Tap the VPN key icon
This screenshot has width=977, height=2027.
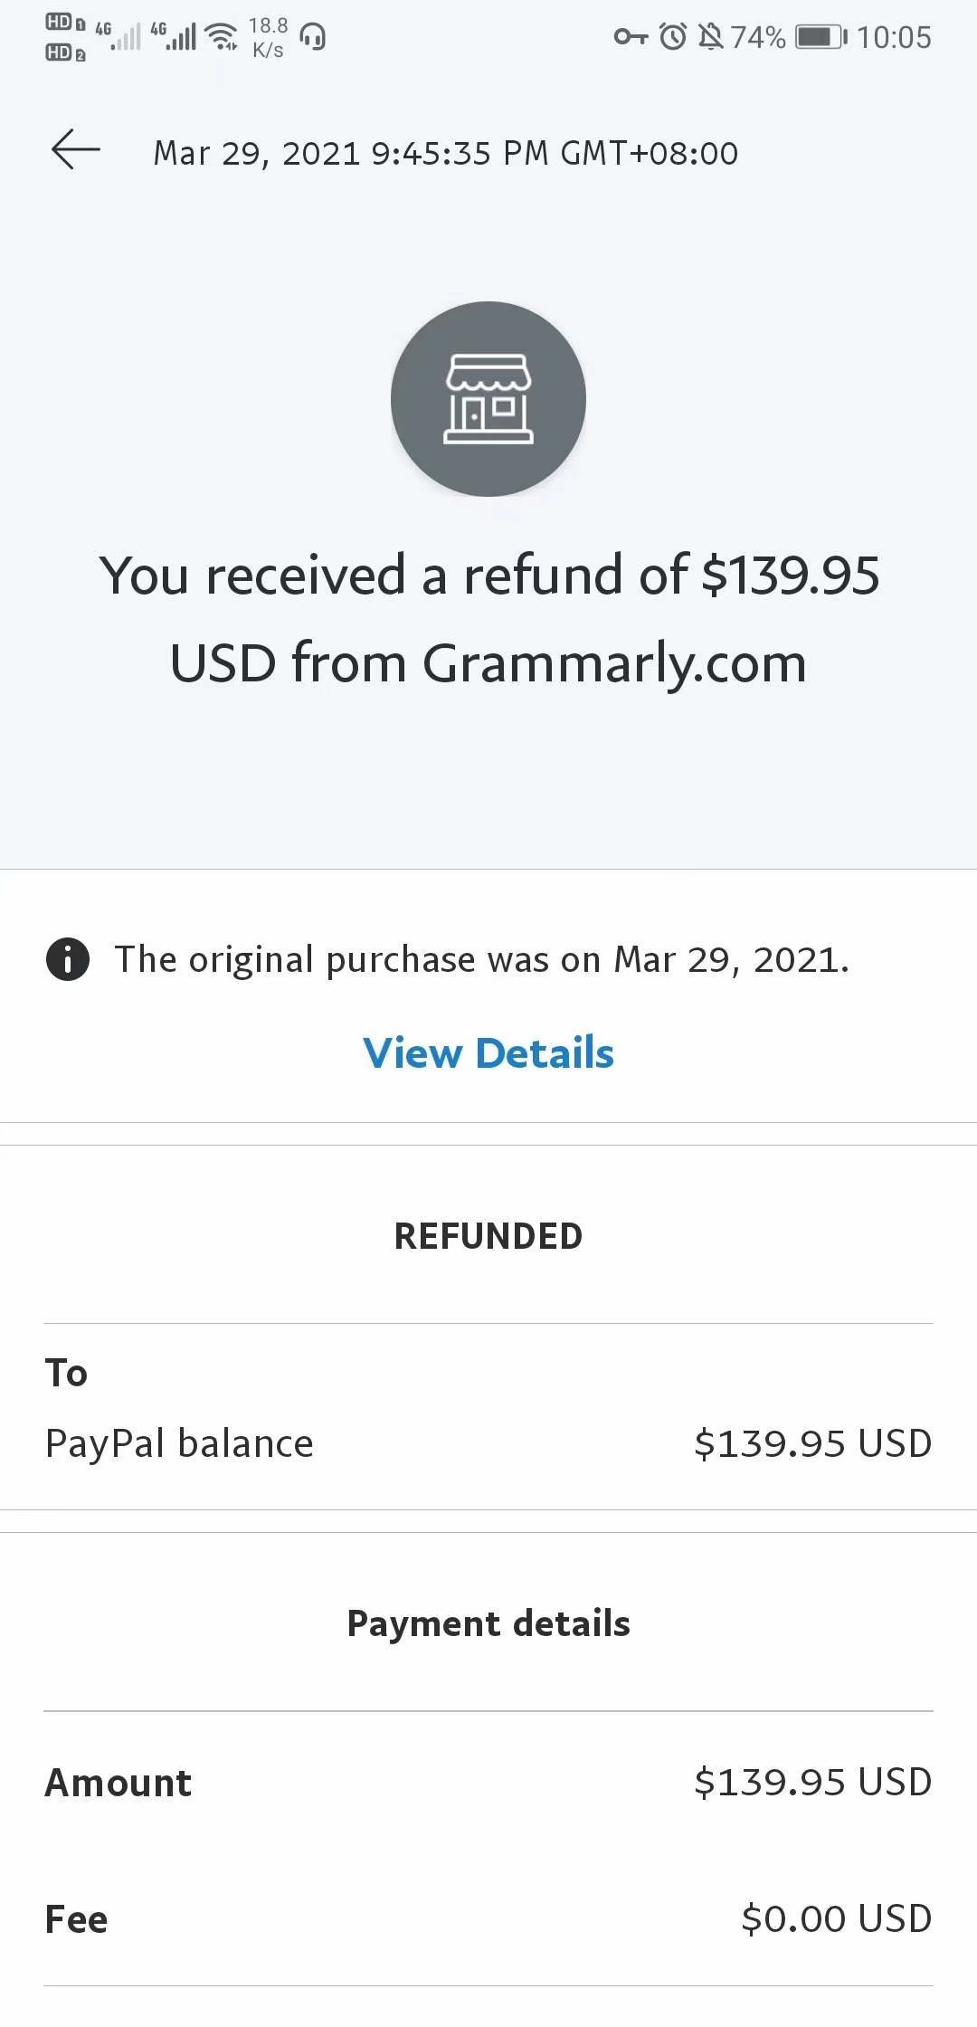click(631, 37)
